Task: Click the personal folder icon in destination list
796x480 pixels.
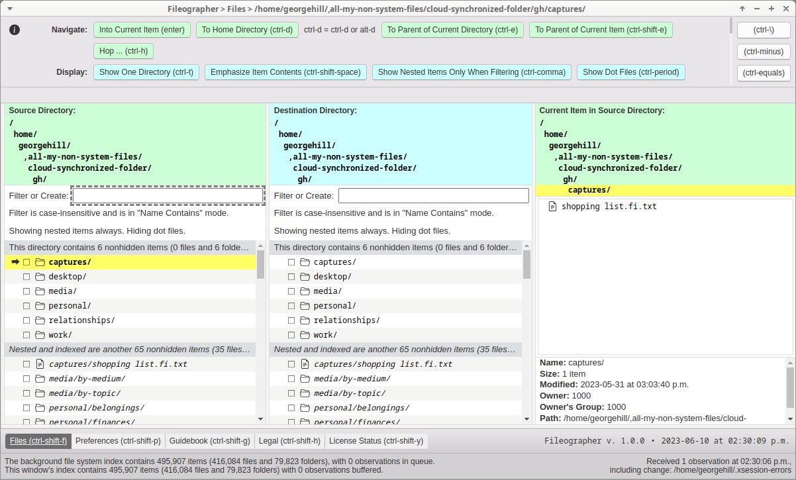Action: tap(305, 306)
